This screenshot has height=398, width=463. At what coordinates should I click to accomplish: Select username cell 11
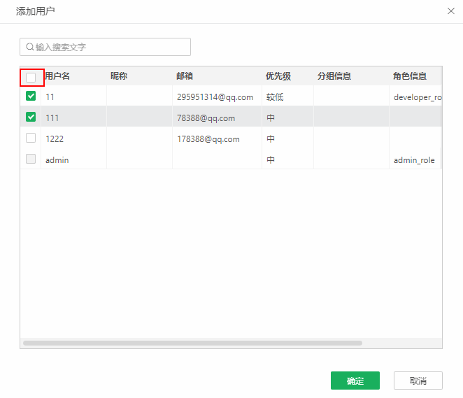(50, 97)
